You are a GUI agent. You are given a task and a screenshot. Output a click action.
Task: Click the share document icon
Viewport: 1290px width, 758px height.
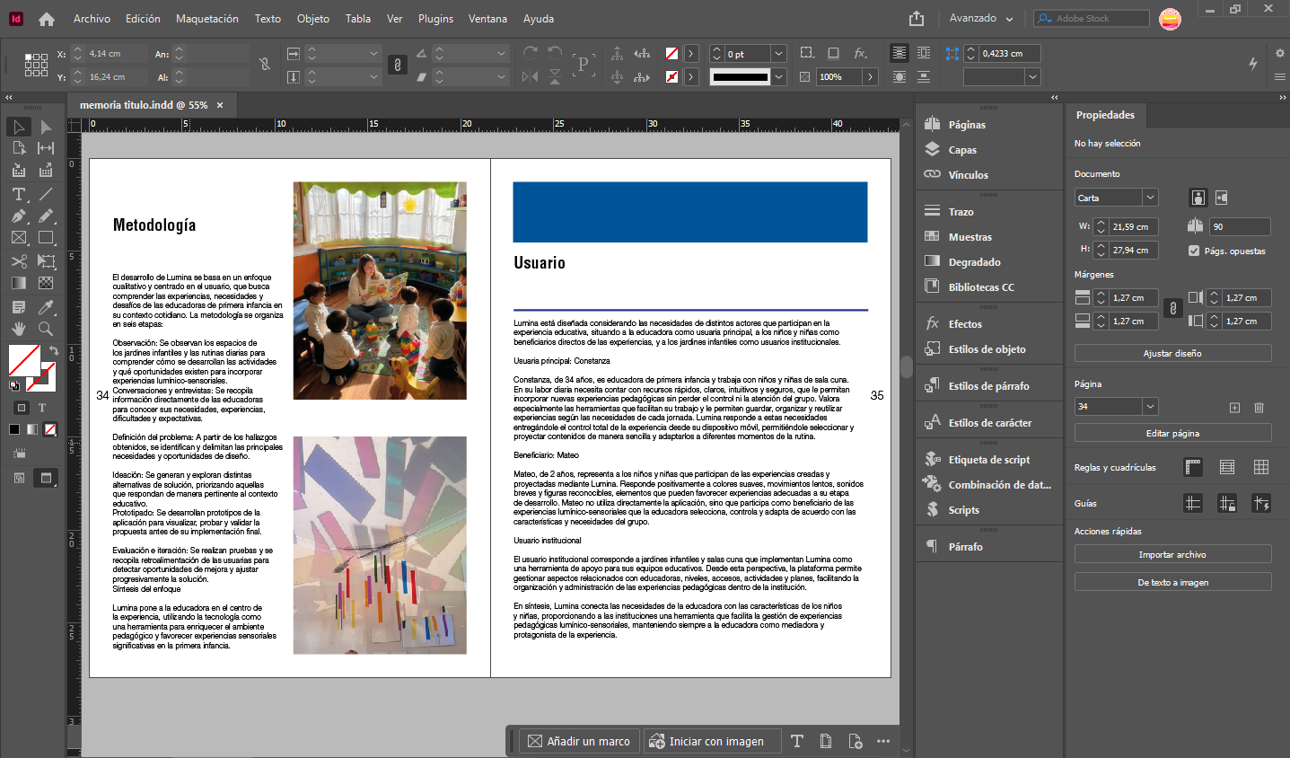click(x=916, y=19)
